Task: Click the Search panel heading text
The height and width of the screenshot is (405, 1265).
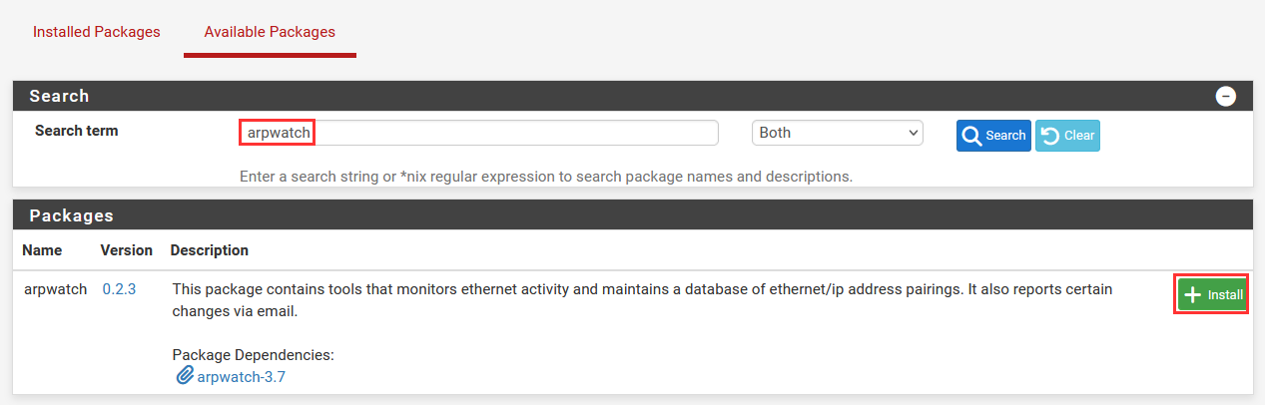Action: tap(59, 97)
